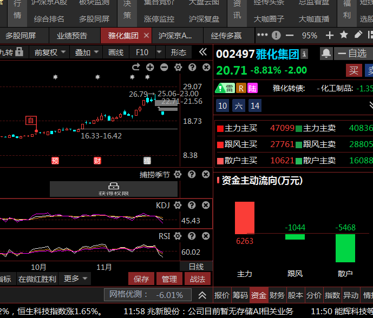
Task: Open 涨停监控 in top menu
Action: click(159, 19)
